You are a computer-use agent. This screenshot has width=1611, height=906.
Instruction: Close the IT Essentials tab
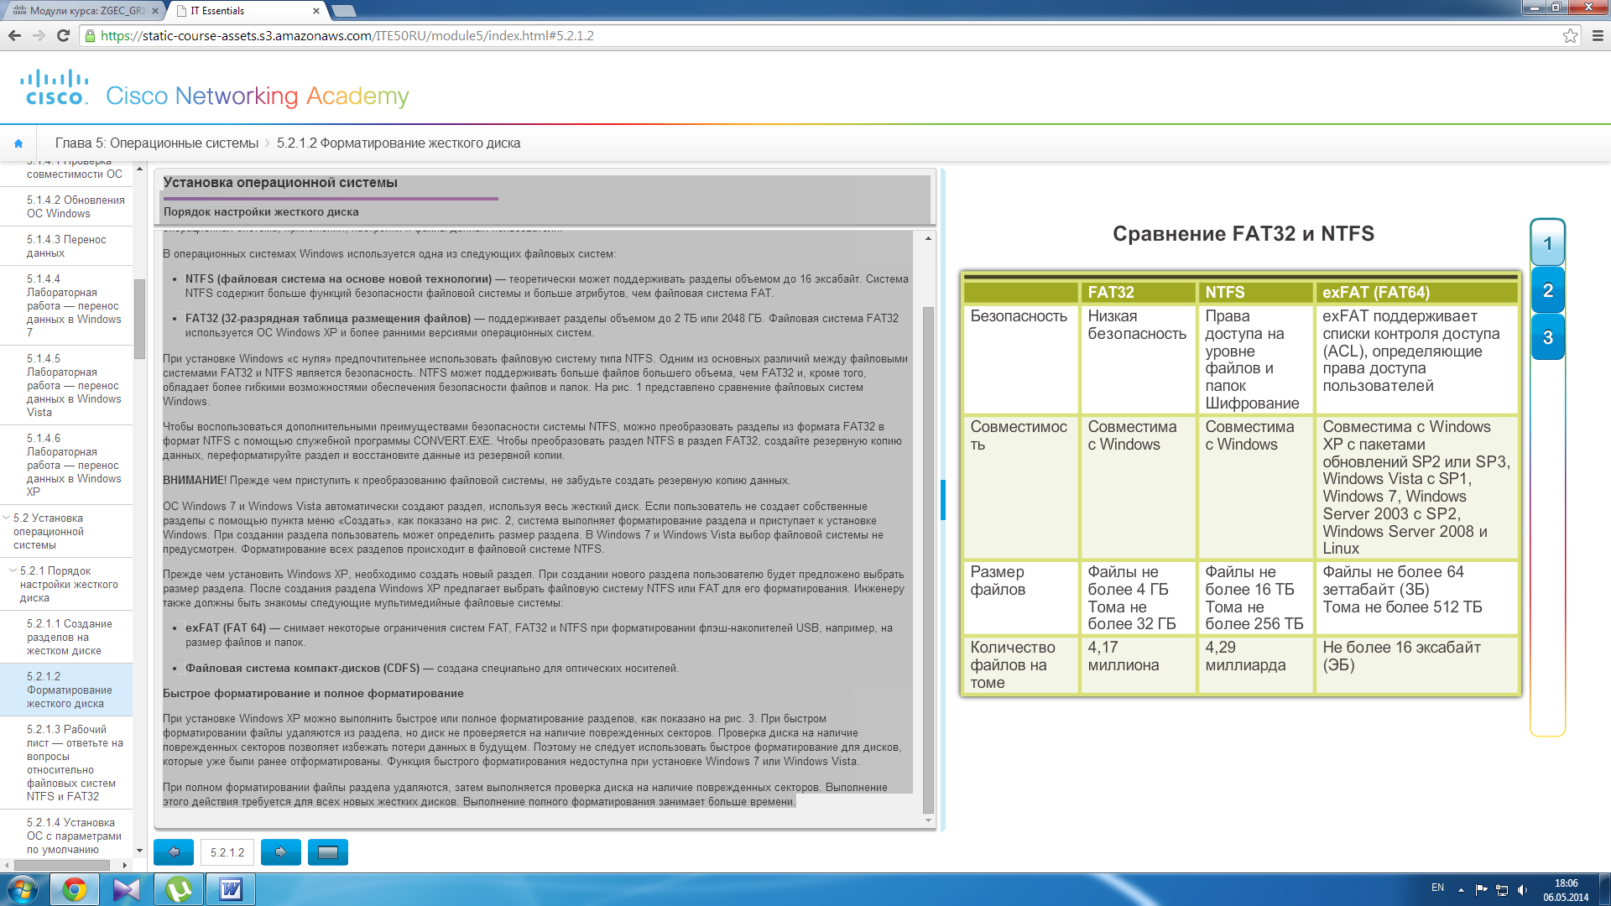(316, 11)
